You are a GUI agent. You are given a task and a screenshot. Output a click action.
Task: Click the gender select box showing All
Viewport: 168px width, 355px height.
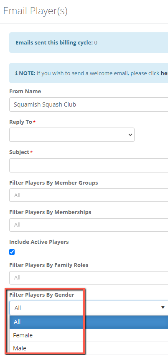click(x=89, y=308)
